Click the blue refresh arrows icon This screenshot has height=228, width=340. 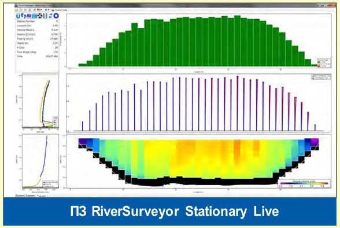click(x=50, y=16)
